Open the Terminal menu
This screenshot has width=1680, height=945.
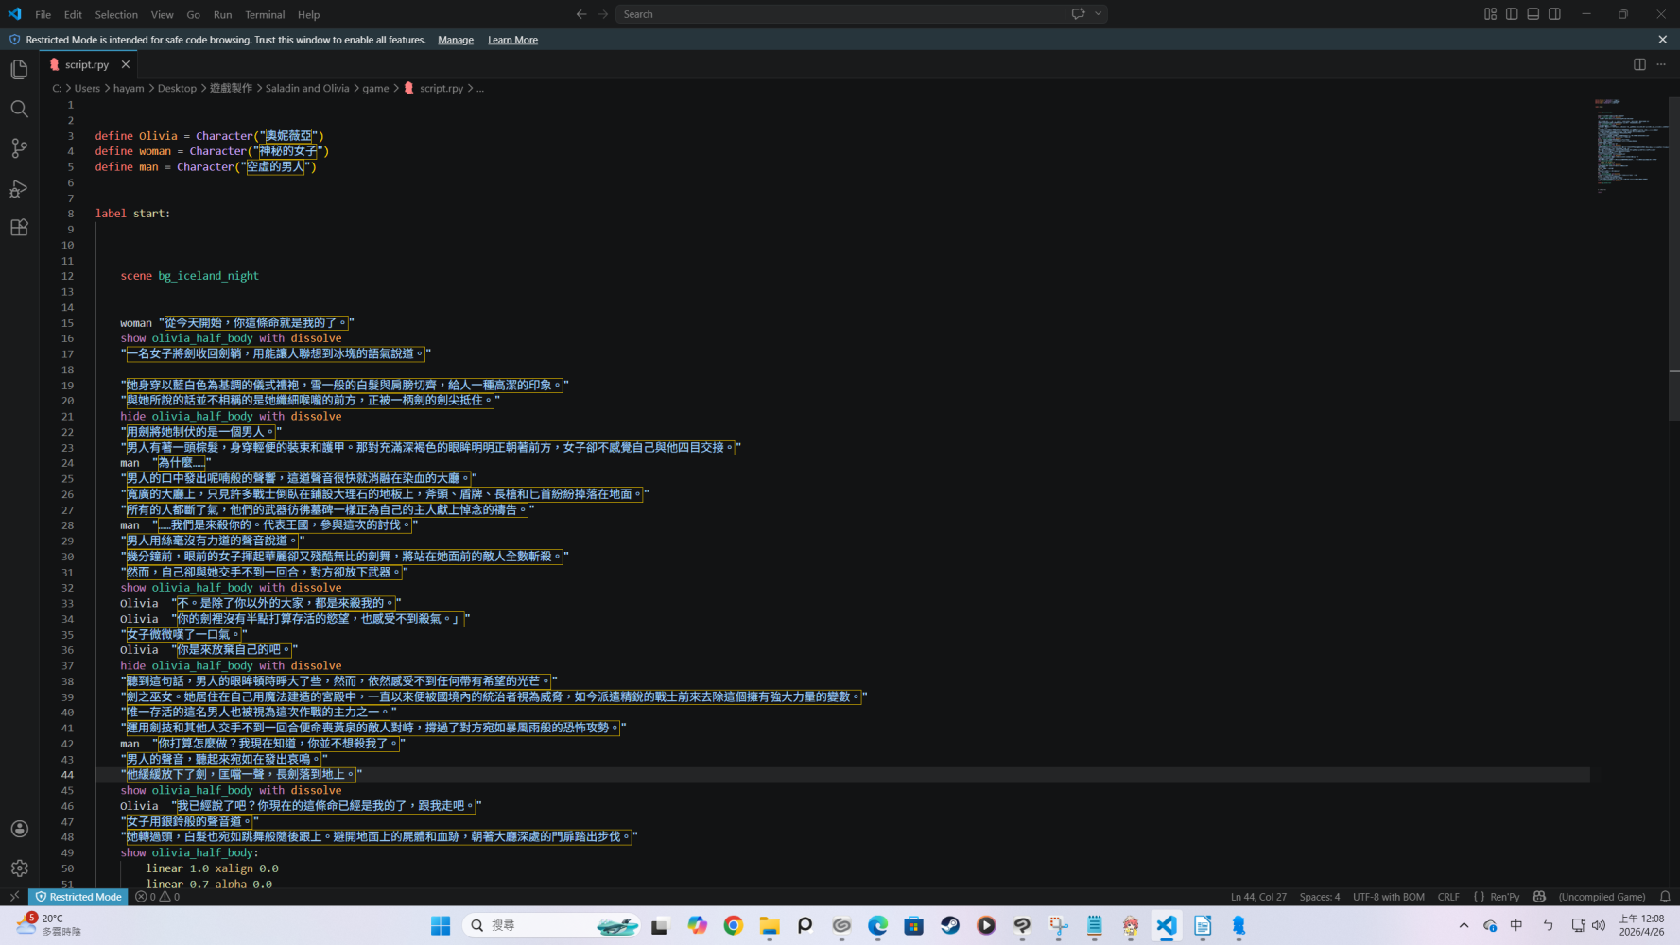[x=265, y=14]
